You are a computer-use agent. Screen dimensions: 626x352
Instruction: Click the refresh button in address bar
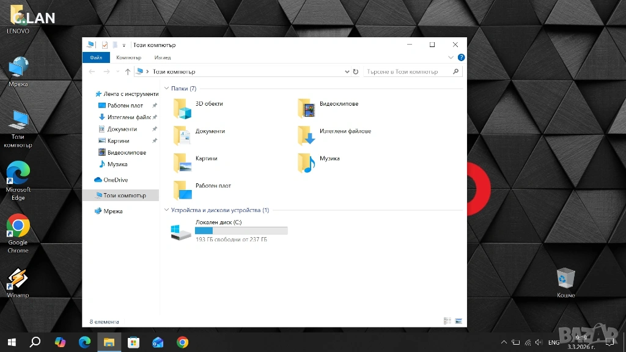point(356,71)
